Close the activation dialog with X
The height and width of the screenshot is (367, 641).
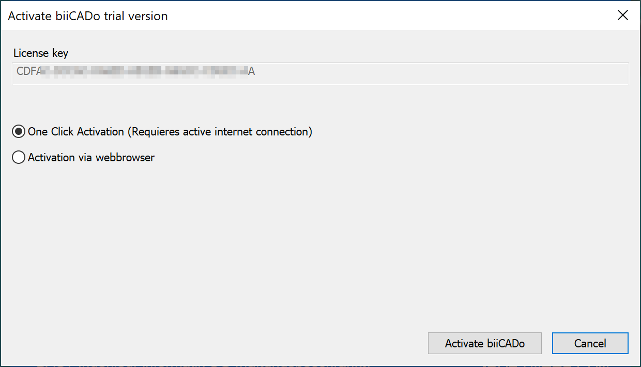tap(623, 16)
